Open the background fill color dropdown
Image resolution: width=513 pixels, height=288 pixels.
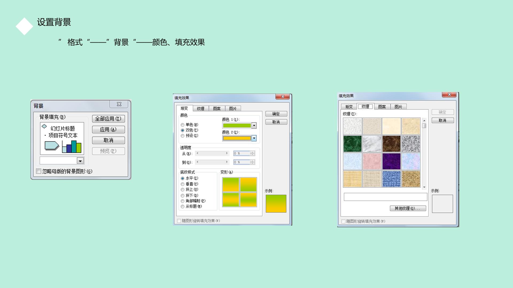80,161
